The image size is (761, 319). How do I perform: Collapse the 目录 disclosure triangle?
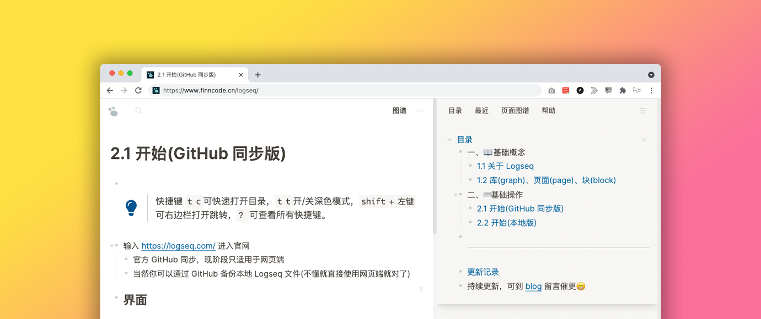pyautogui.click(x=449, y=139)
